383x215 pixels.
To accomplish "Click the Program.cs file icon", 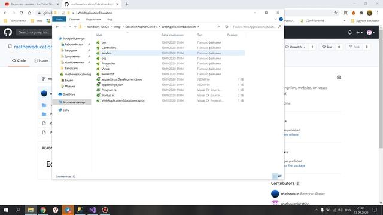I will [98, 90].
